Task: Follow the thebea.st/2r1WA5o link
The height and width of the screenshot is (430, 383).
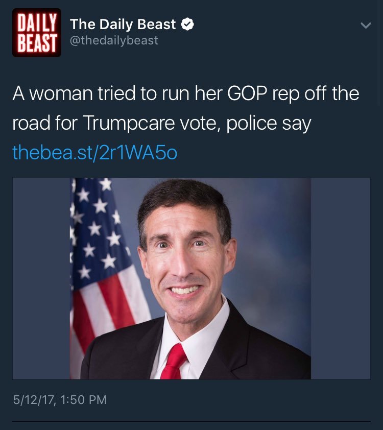Action: pyautogui.click(x=95, y=153)
